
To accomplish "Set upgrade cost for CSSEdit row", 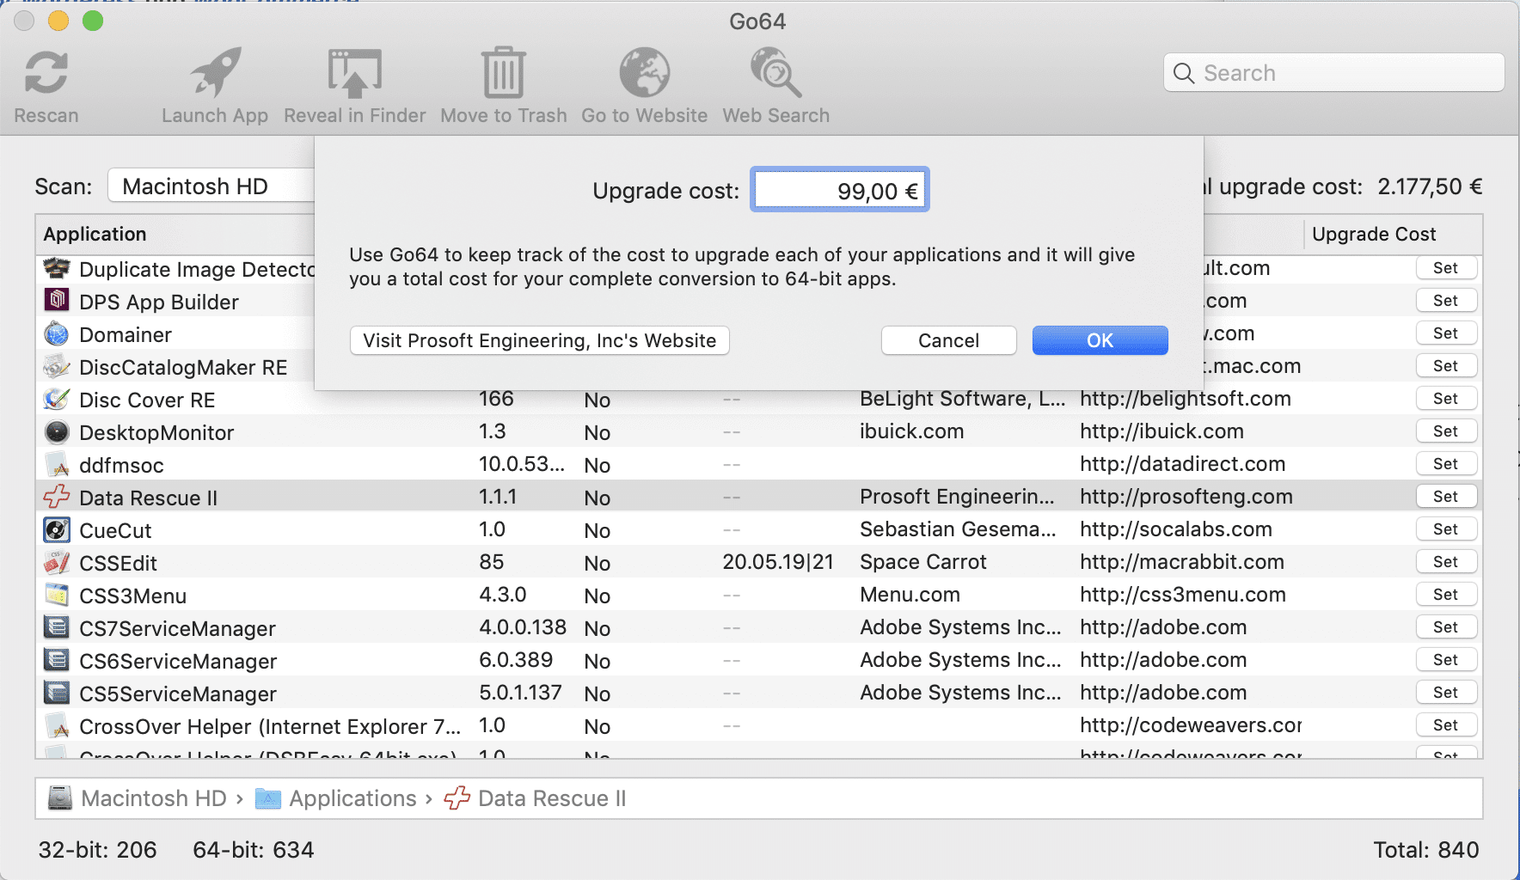I will click(x=1446, y=562).
